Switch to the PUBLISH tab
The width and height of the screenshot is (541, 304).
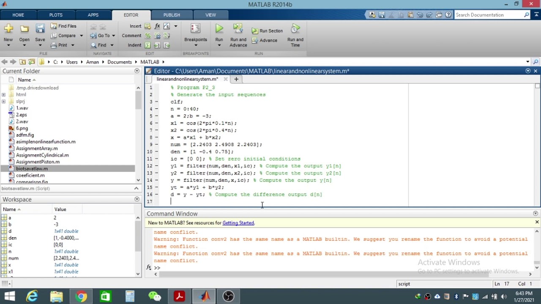pos(172,15)
